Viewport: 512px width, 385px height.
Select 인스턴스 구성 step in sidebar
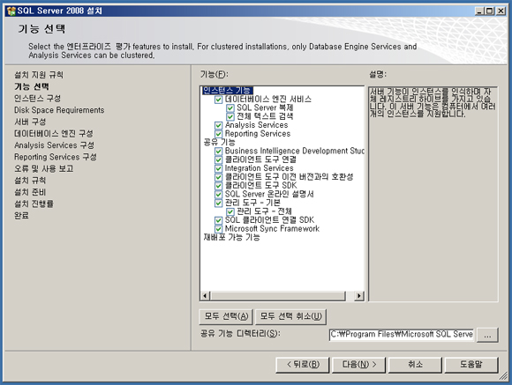[x=37, y=99]
